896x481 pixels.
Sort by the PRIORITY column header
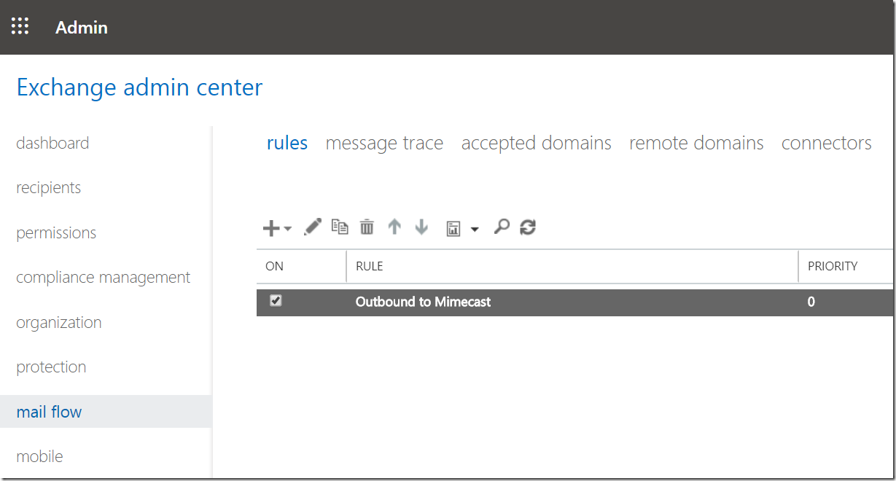(833, 266)
